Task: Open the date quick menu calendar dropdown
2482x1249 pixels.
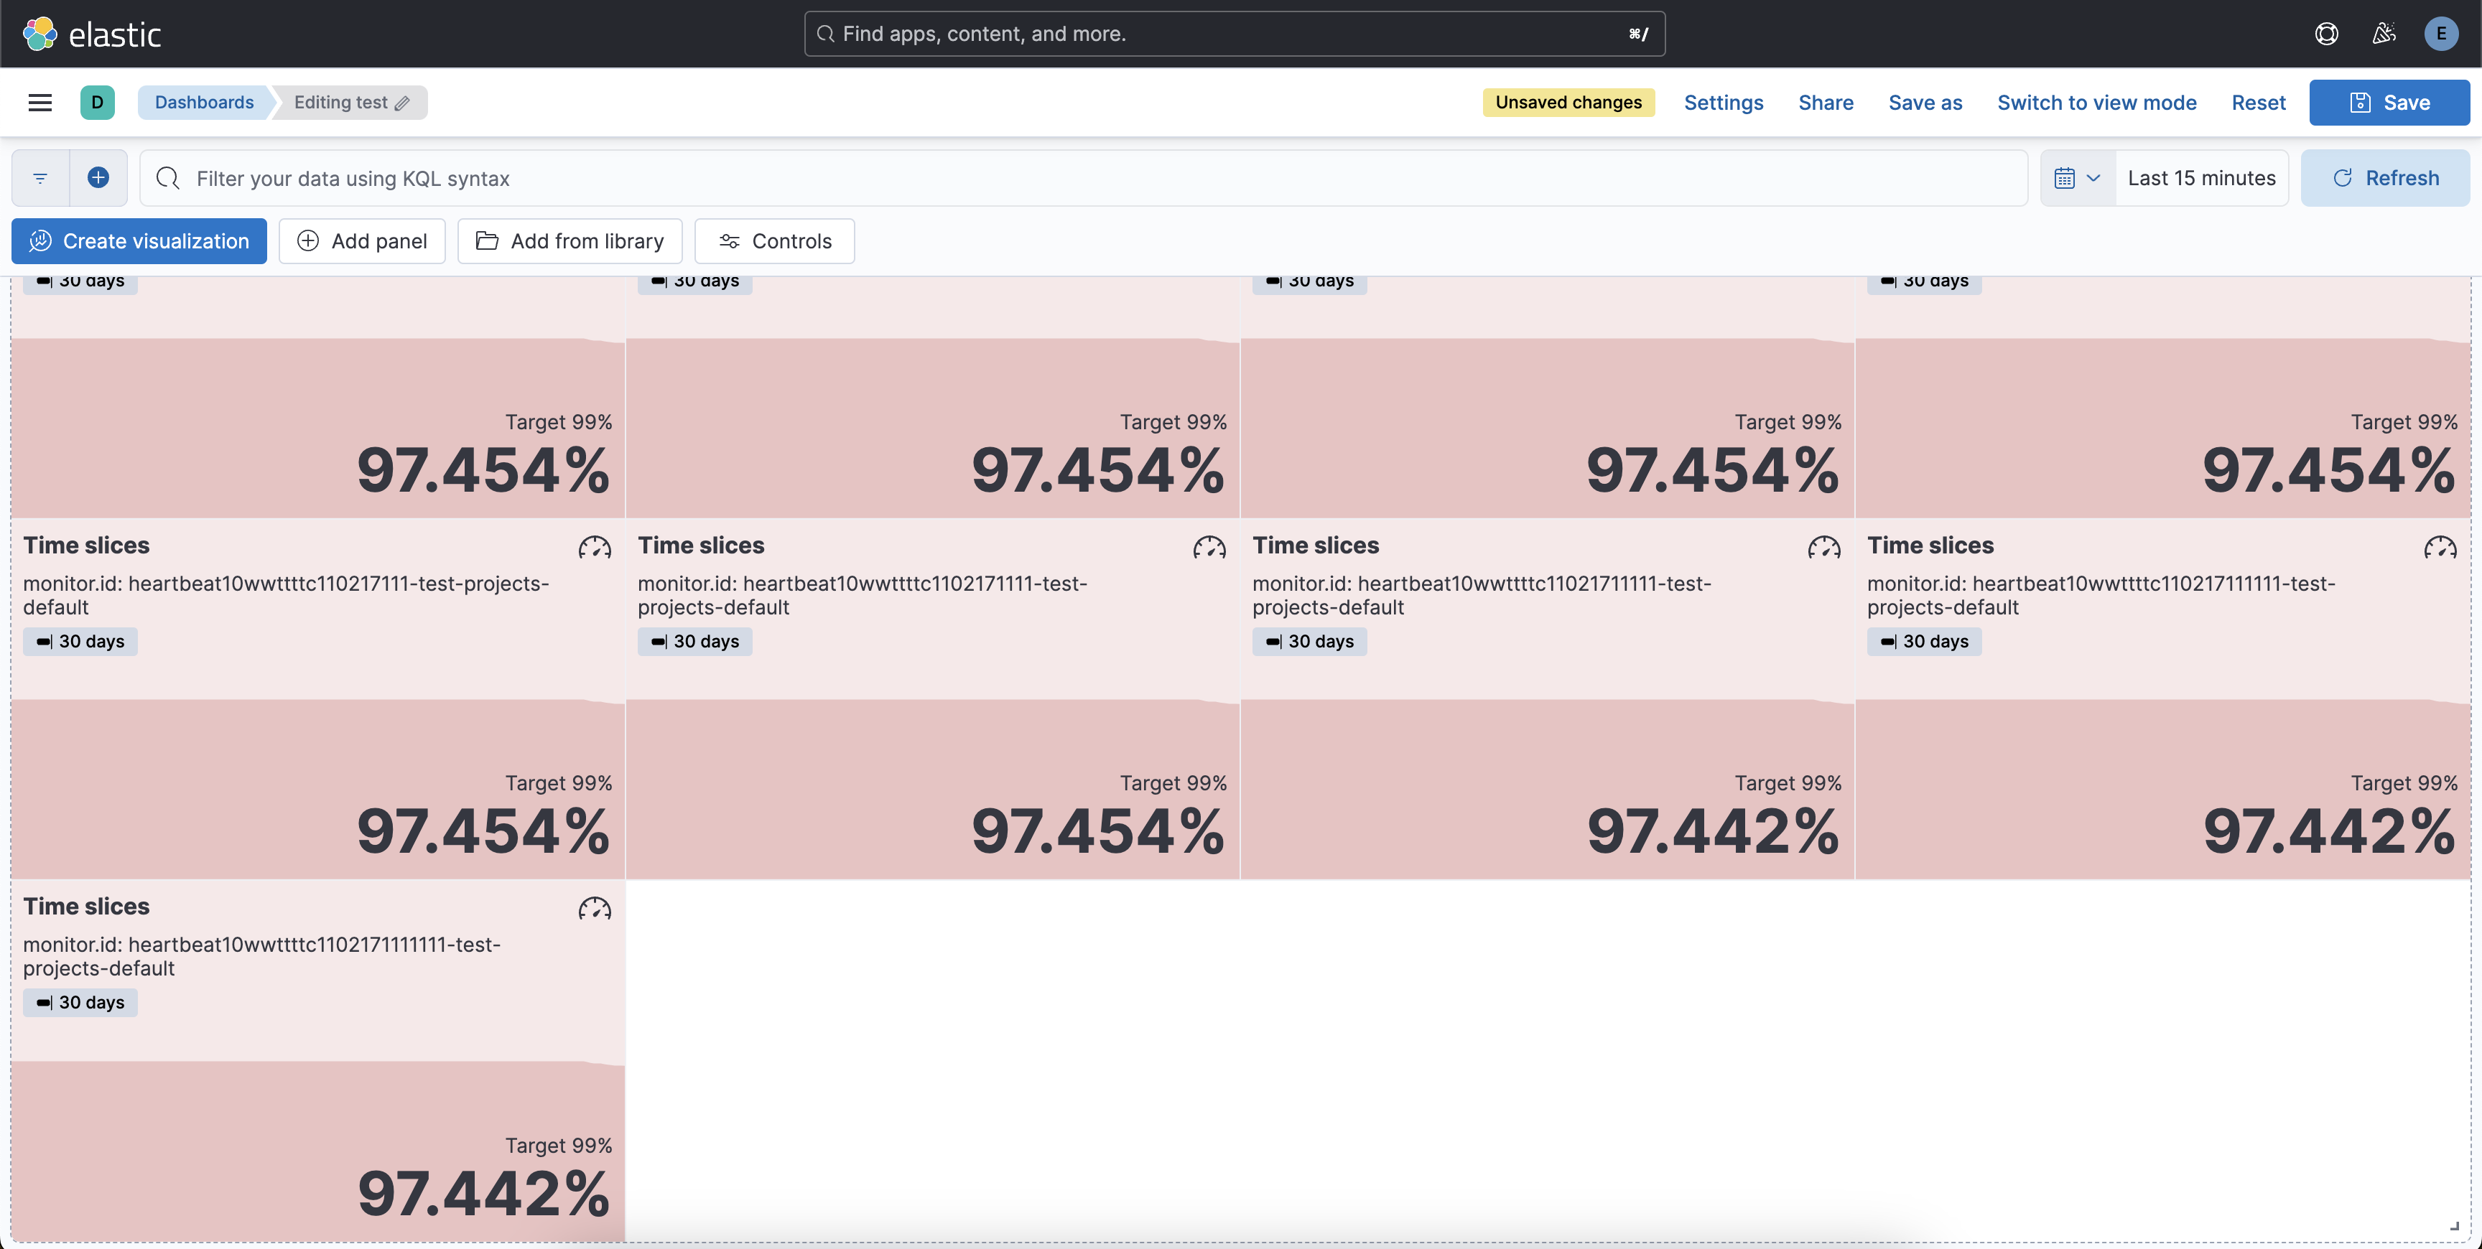Action: (x=2078, y=178)
